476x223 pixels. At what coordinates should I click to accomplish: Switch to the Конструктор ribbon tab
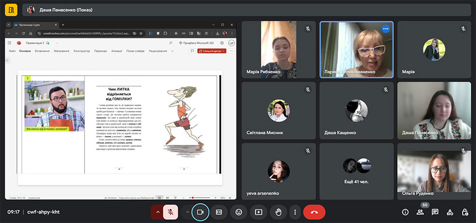pos(81,51)
